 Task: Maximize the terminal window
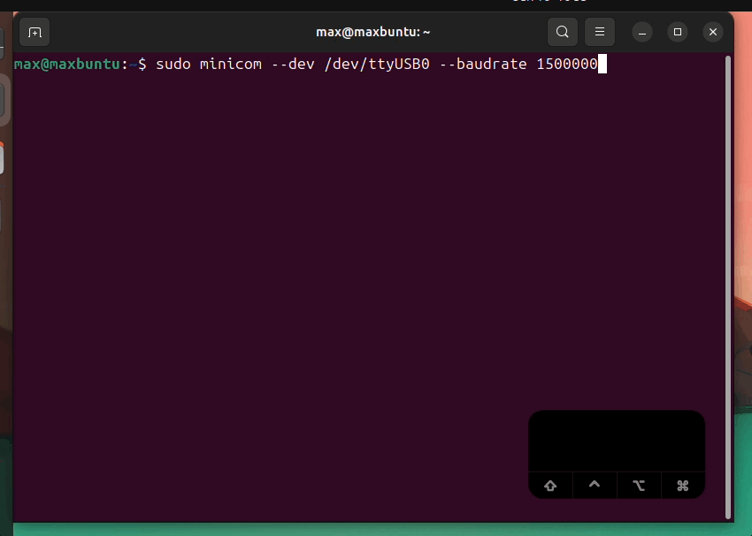(x=678, y=32)
